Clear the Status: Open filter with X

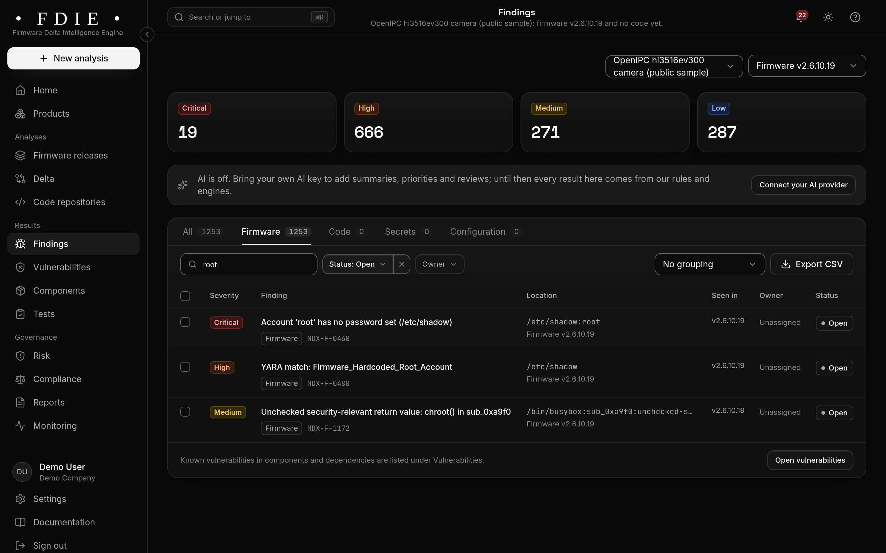tap(402, 264)
